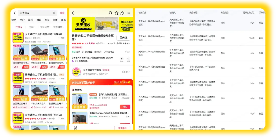The image size is (276, 138).
Task: Switch to the 视频 tab
Action: point(30,20)
